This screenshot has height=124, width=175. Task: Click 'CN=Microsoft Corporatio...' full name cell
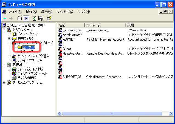pyautogui.click(x=105, y=77)
